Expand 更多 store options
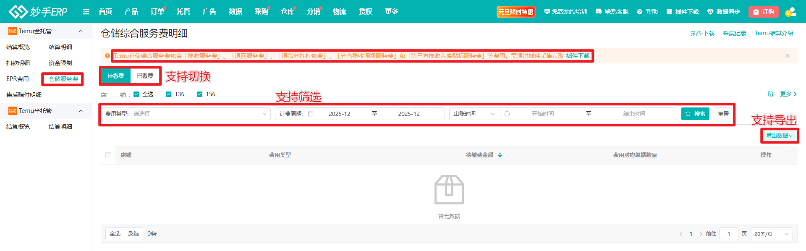Viewport: 806px width, 251px height. click(x=788, y=94)
